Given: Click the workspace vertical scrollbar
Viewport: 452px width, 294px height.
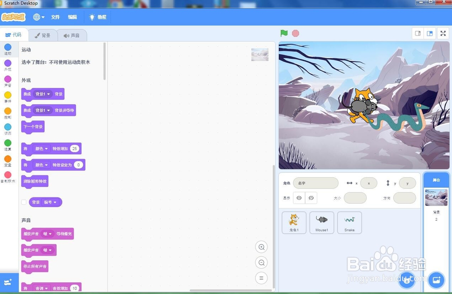Looking at the screenshot, I should (273, 226).
